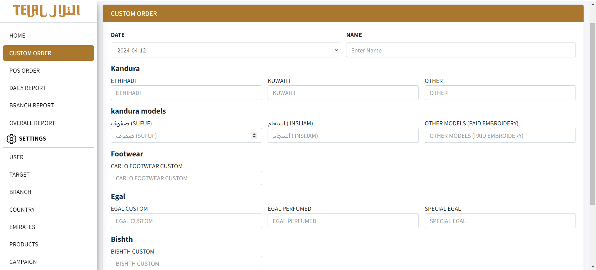Click the scroll down arrow
This screenshot has height=270, width=596.
(593, 267)
